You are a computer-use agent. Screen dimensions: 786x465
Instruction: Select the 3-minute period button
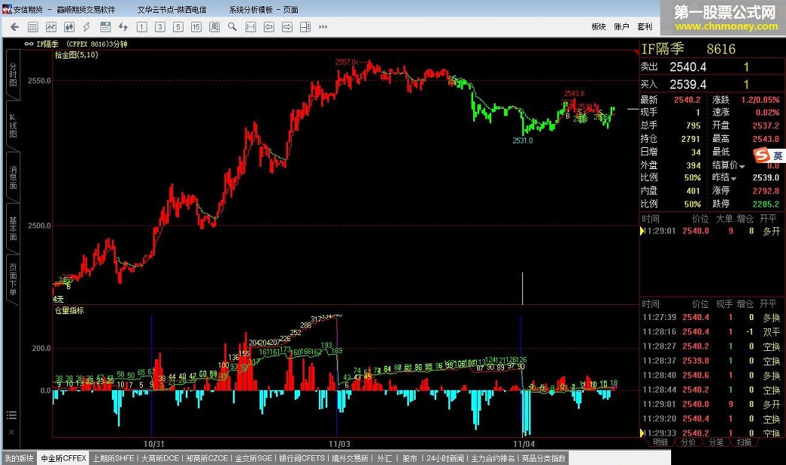tap(160, 27)
